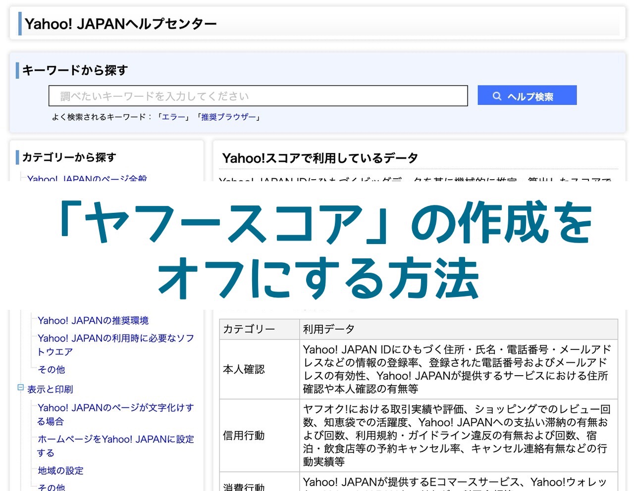The height and width of the screenshot is (491, 634).
Task: Click the magnifier icon in the ヘルプ検索 button
Action: pyautogui.click(x=497, y=96)
